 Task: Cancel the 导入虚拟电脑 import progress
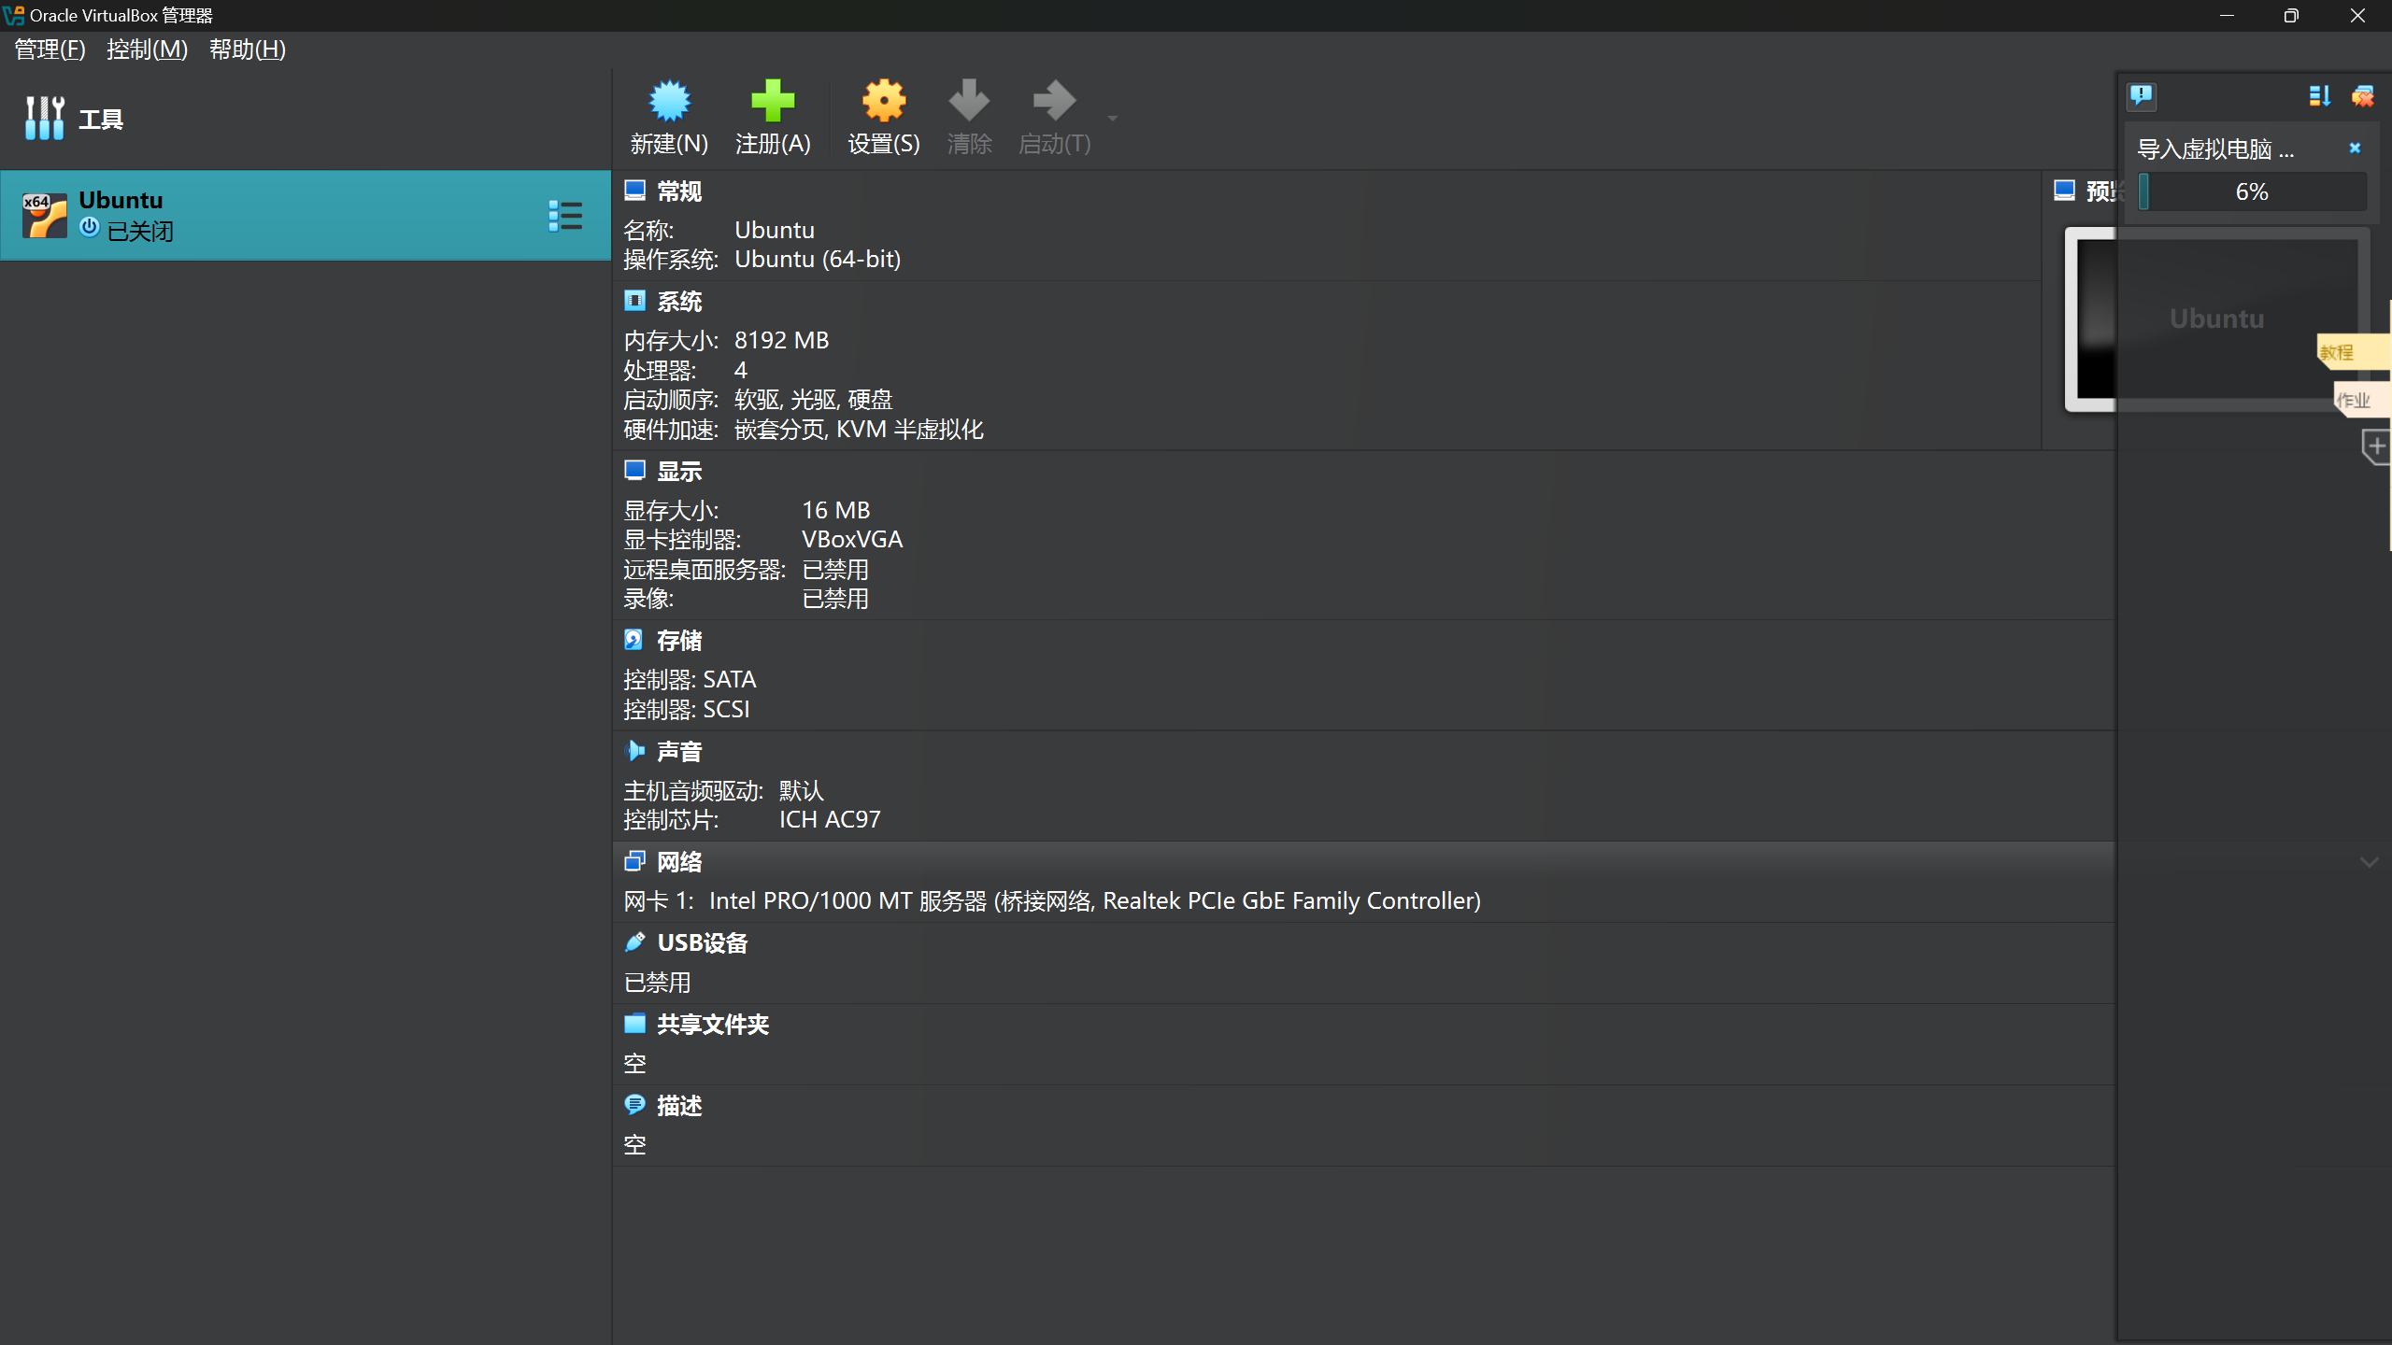2355,148
